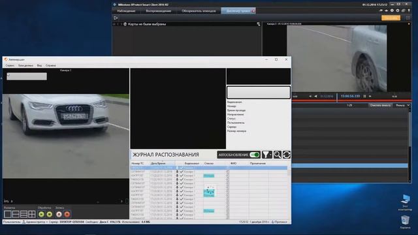The height and width of the screenshot is (235, 418).
Task: Click the 15:00:56 playback time display
Action: pyautogui.click(x=350, y=96)
